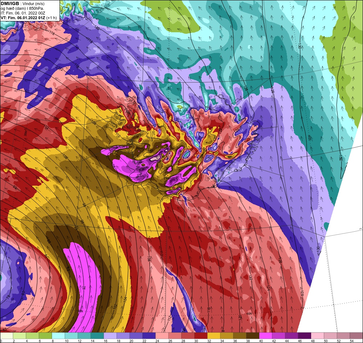Click the legend swatch between 6 and 8
This screenshot has height=343, width=363.
(46, 336)
